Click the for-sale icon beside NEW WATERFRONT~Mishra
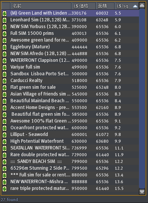 4,182
